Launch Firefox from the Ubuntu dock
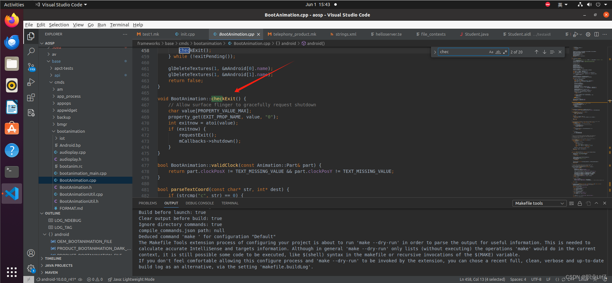612x283 pixels. click(12, 20)
